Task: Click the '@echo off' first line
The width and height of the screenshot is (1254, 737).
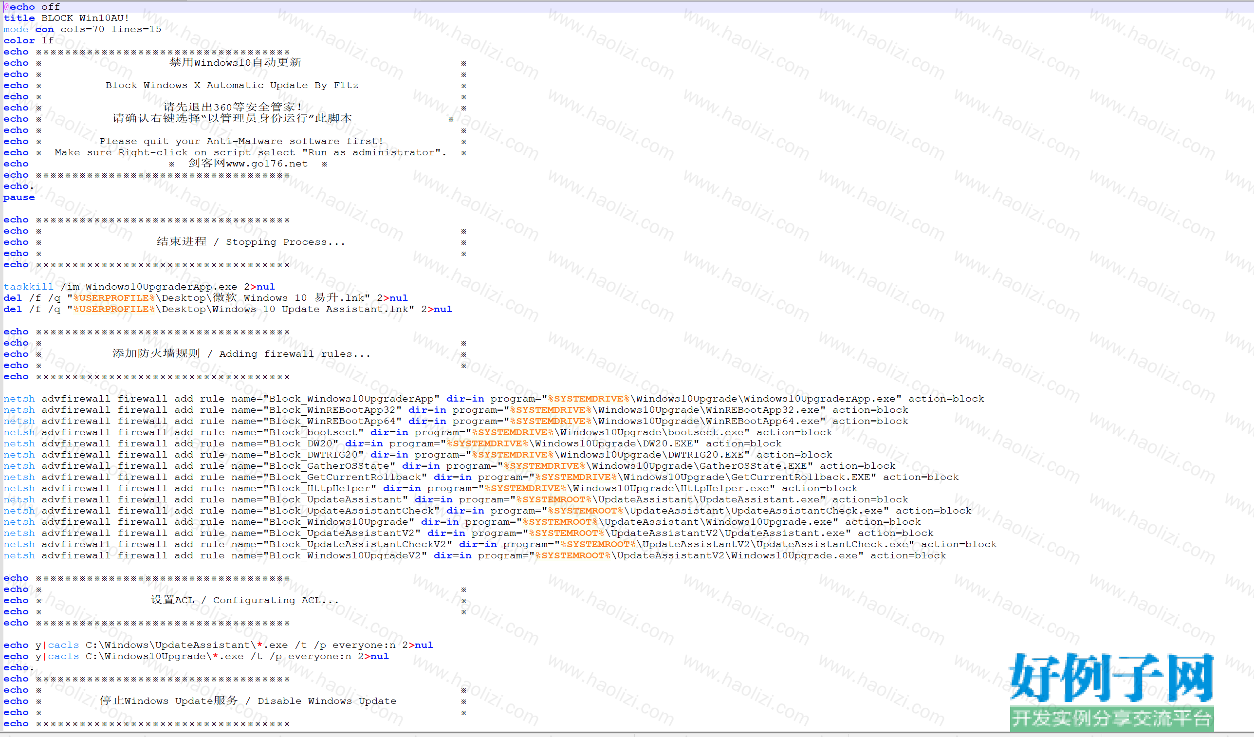Action: tap(32, 7)
